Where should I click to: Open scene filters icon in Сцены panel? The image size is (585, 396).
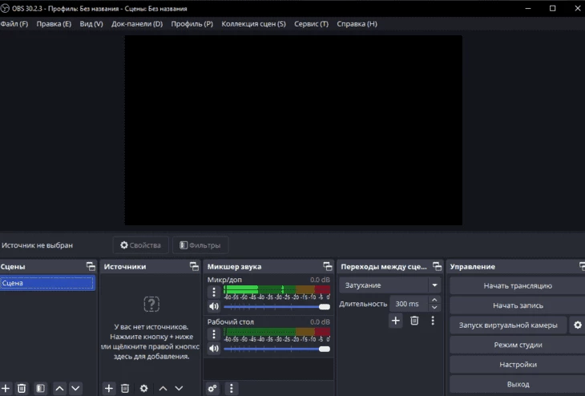40,388
